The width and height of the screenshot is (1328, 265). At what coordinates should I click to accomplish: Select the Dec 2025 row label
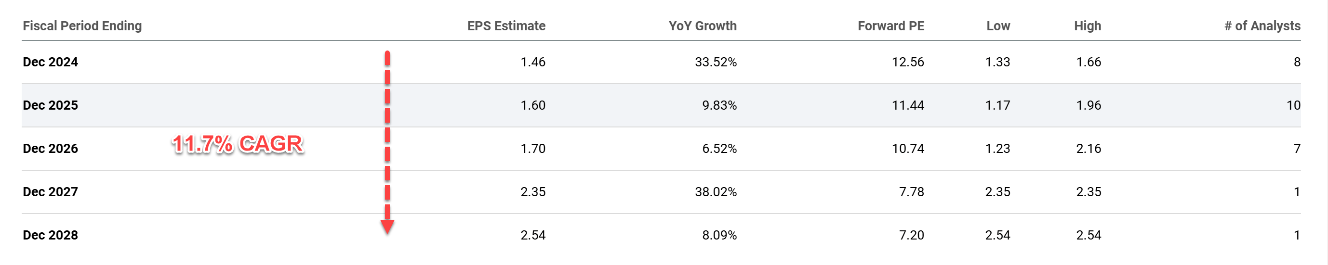pyautogui.click(x=51, y=105)
